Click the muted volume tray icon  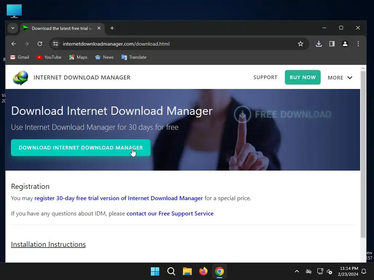click(329, 271)
